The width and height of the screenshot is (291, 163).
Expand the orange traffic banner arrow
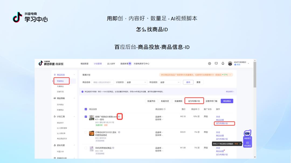[x=230, y=75]
